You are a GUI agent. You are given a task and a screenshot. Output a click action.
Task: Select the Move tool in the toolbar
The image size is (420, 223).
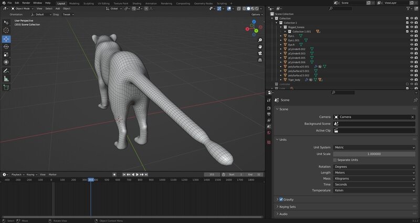click(x=6, y=38)
